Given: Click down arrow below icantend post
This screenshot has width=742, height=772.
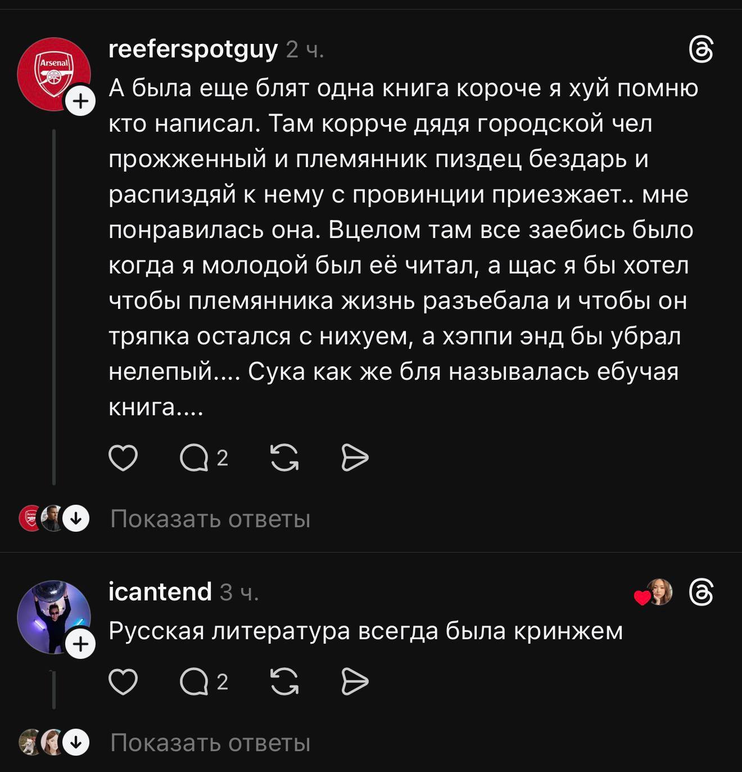Looking at the screenshot, I should coord(75,743).
